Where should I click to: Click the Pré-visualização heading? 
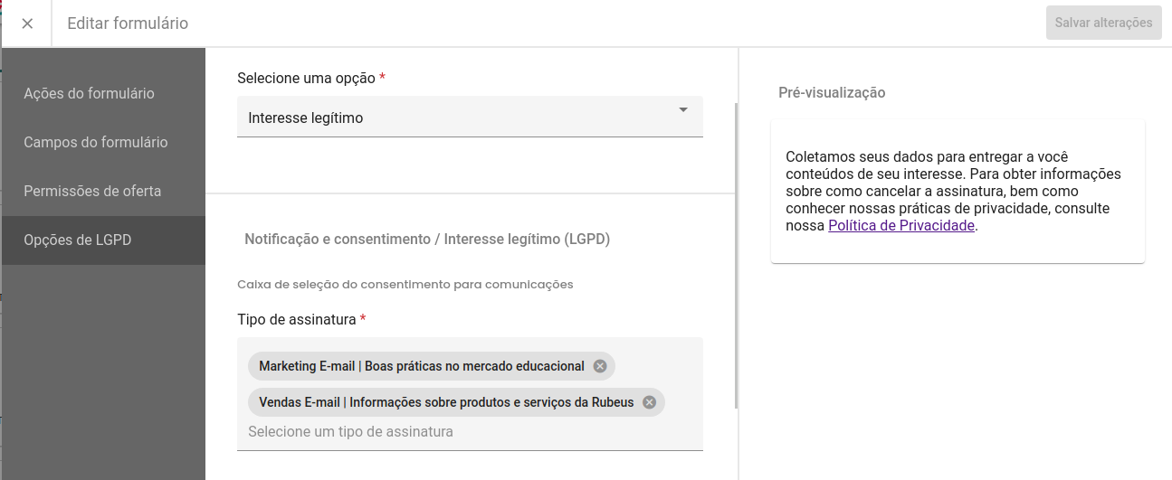[x=832, y=92]
